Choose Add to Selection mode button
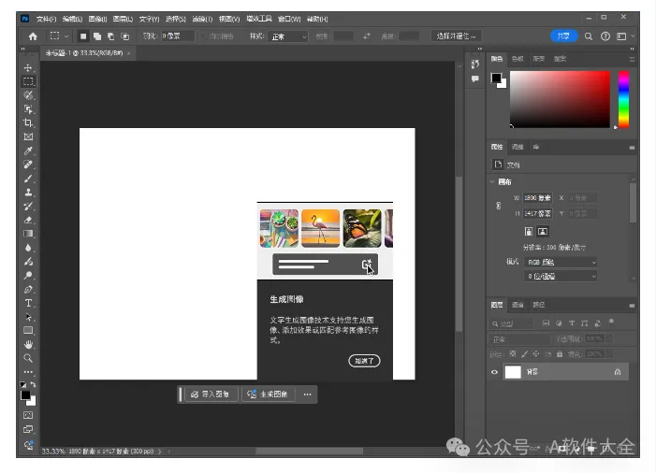Image resolution: width=656 pixels, height=473 pixels. tap(97, 36)
